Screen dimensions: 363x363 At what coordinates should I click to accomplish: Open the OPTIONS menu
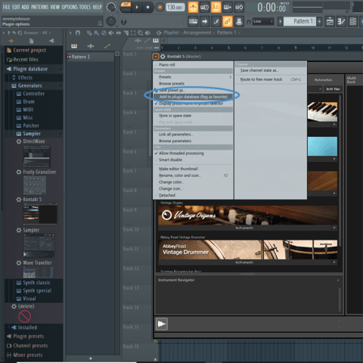point(70,7)
